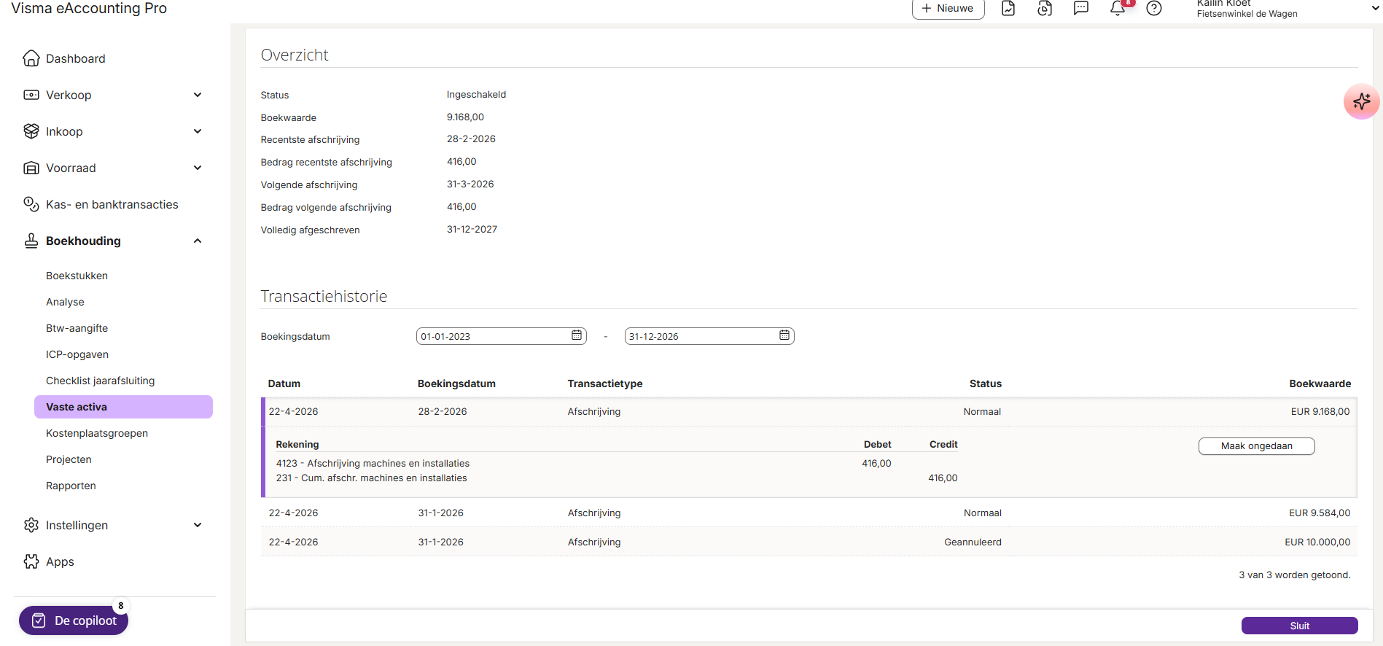The width and height of the screenshot is (1383, 646).
Task: Open Rapporten in the sidebar
Action: (x=71, y=486)
